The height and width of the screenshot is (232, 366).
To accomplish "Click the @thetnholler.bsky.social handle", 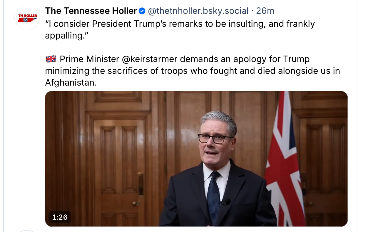I will 198,11.
